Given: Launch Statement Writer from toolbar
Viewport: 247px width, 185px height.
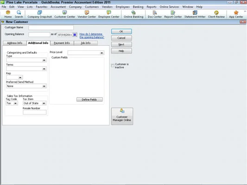Looking at the screenshot, I should (x=195, y=14).
